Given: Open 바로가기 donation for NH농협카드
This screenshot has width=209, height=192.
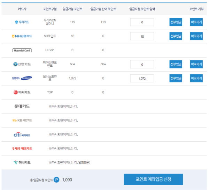Looking at the screenshot, I should [x=196, y=36].
